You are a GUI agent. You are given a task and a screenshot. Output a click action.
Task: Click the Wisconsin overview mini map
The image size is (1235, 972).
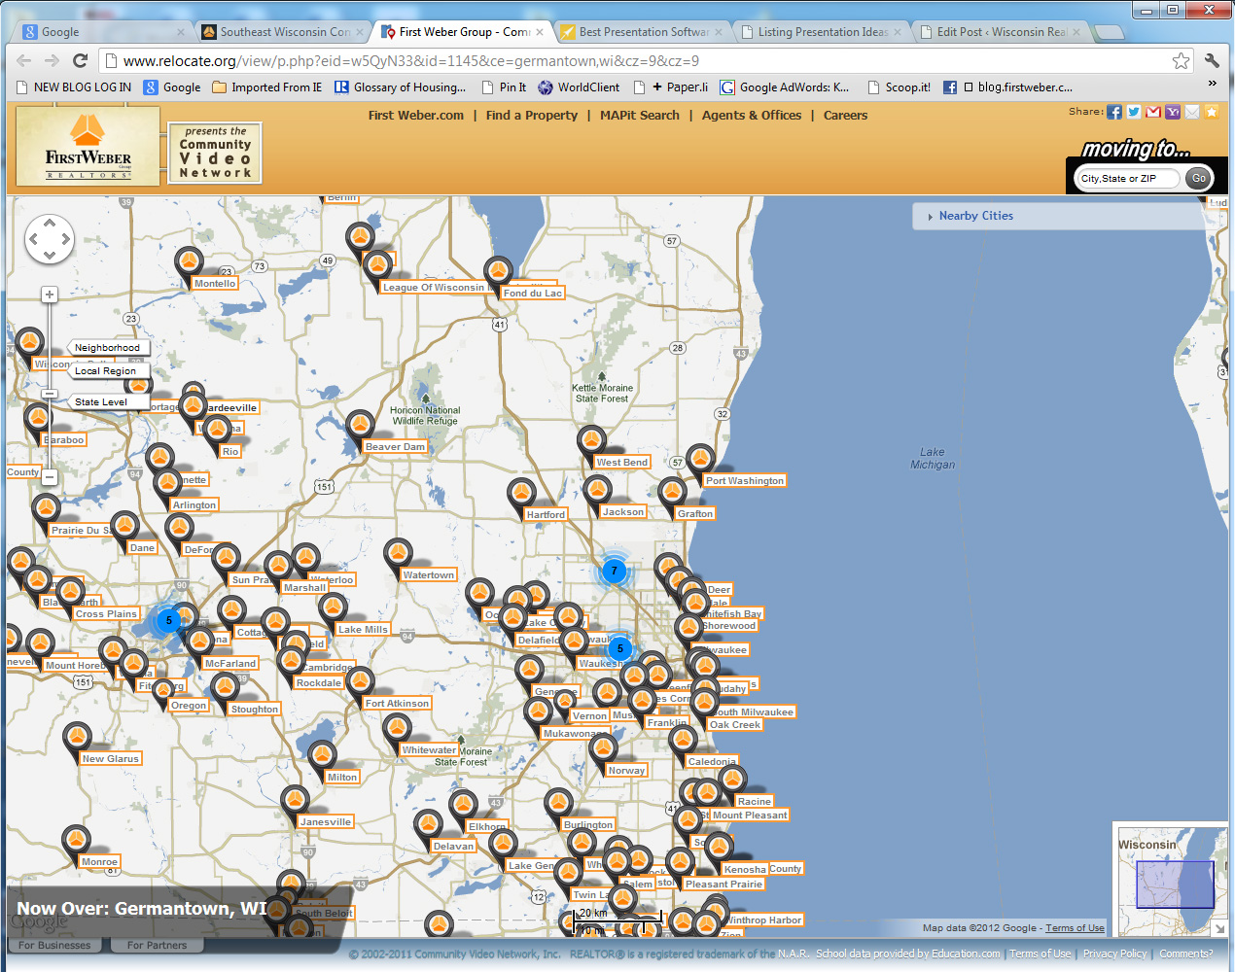pyautogui.click(x=1171, y=883)
